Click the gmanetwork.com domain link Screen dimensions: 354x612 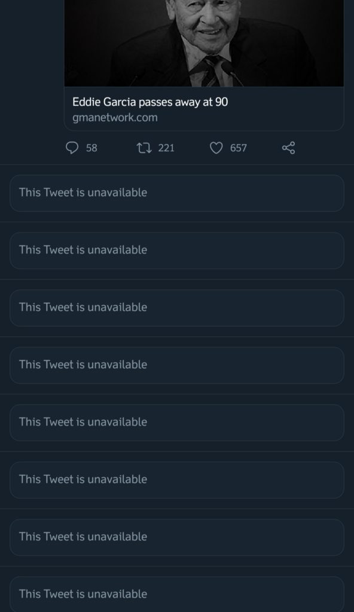[115, 118]
